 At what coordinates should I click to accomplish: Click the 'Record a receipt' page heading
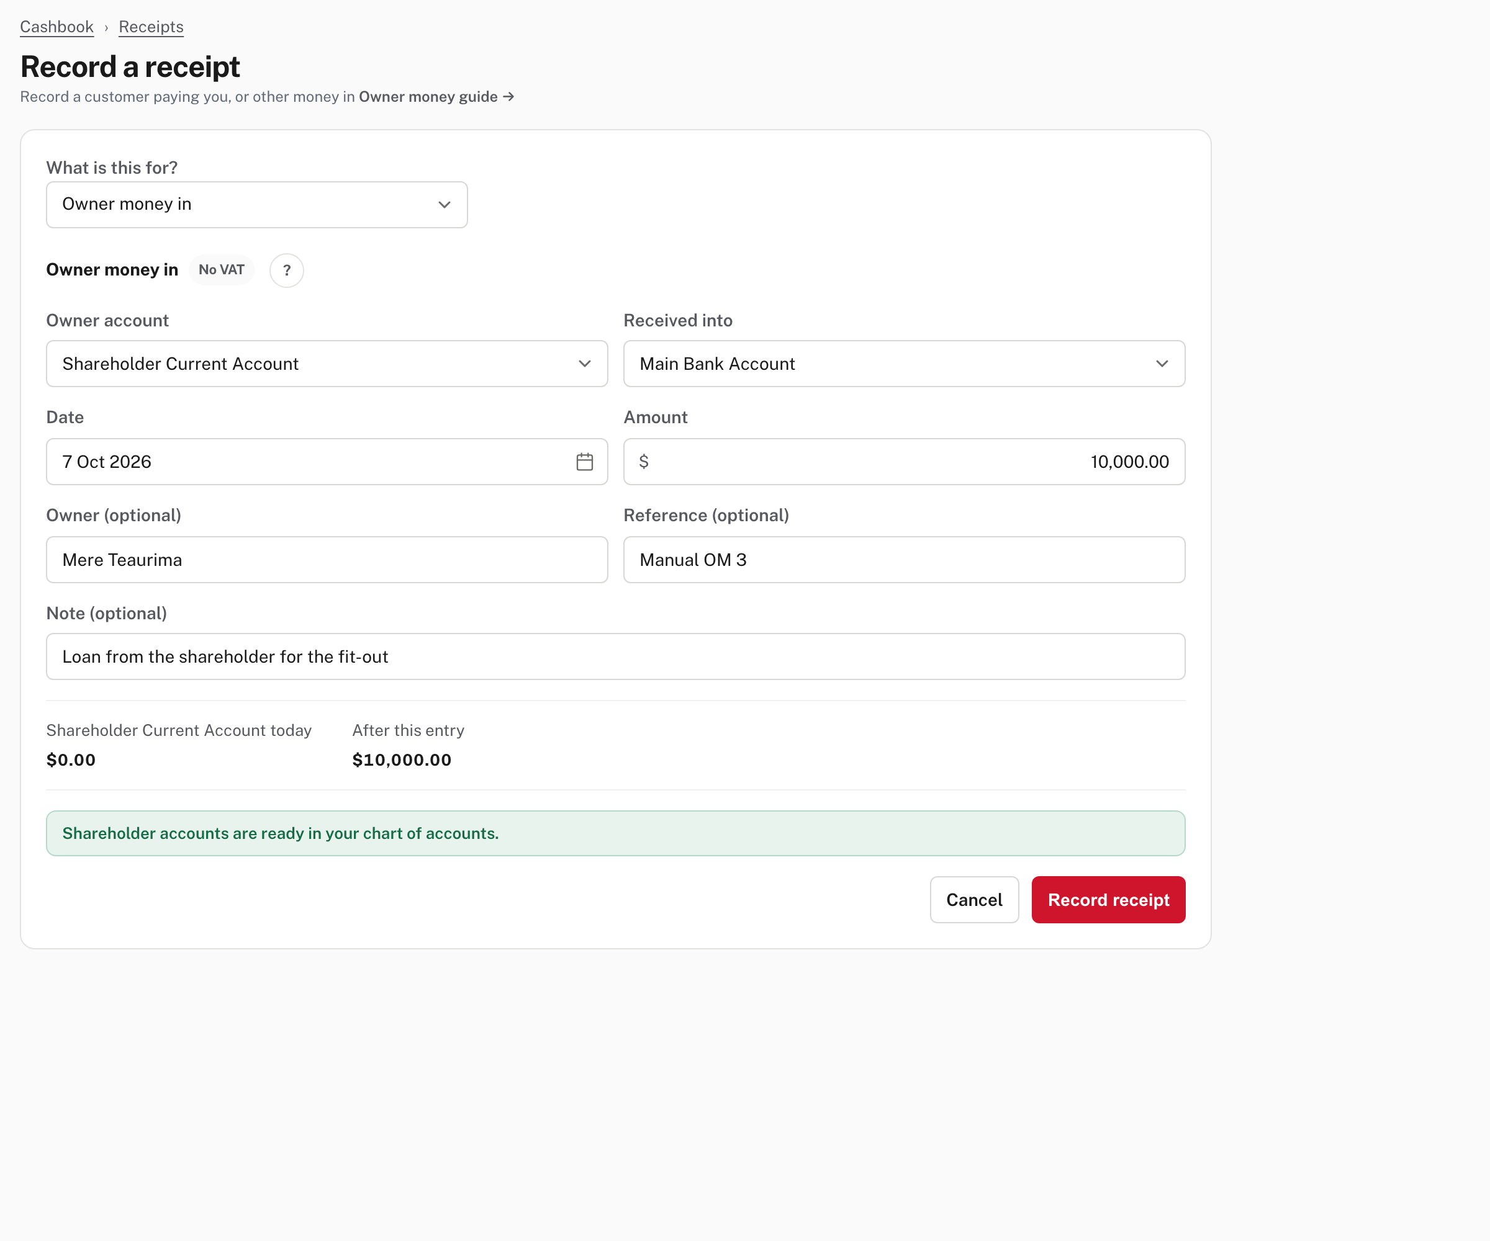tap(130, 66)
